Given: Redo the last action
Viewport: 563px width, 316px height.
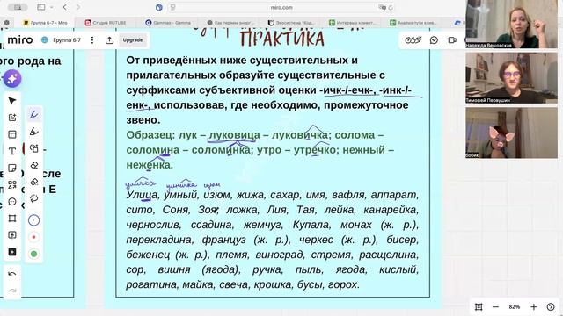Looking at the screenshot, I should coord(12,291).
